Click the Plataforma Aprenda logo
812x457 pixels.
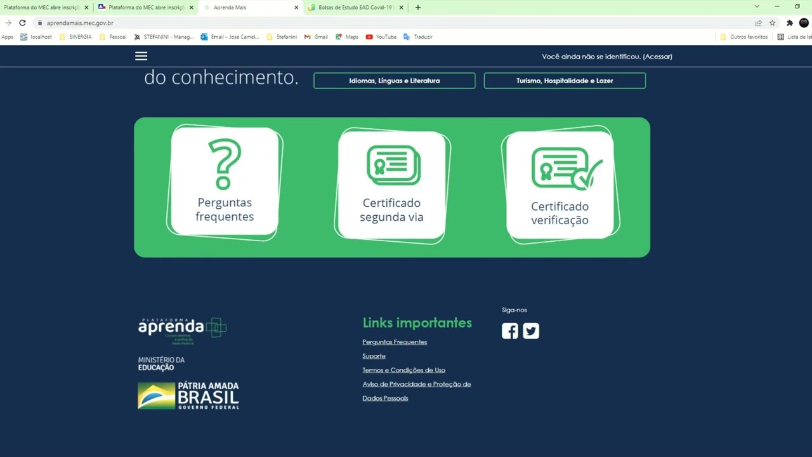coord(182,330)
